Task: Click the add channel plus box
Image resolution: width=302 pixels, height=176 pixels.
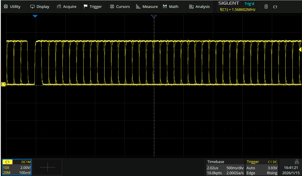Action: (47, 167)
